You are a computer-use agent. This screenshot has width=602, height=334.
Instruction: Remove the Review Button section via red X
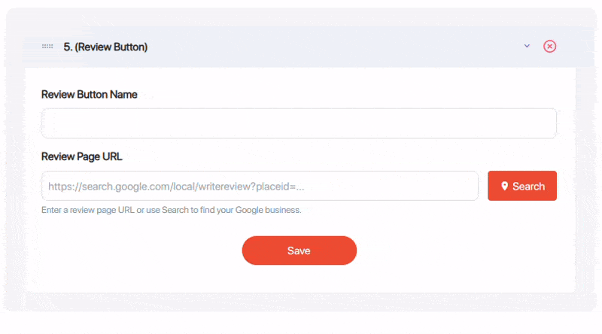(549, 47)
